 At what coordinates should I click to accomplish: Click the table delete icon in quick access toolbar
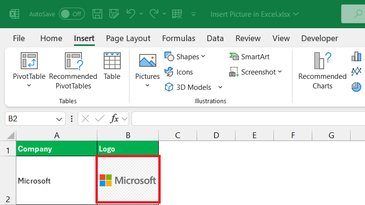click(x=177, y=14)
